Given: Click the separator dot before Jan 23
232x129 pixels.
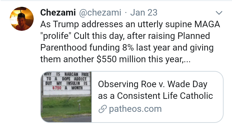Looking at the screenshot, I should [x=126, y=13].
